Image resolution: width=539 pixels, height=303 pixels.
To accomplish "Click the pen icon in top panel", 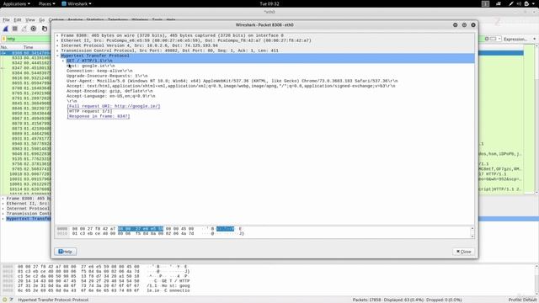I will (x=511, y=3).
